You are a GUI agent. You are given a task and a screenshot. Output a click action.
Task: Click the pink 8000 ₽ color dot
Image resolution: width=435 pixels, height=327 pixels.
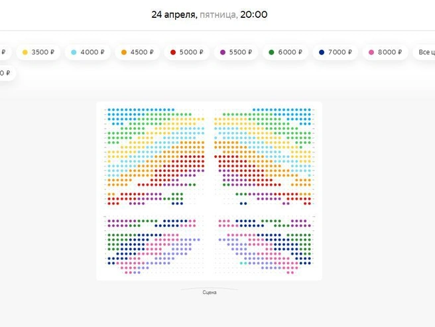tap(371, 52)
